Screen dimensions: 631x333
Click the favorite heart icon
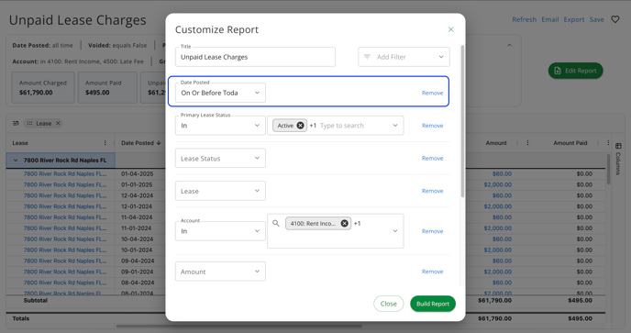pyautogui.click(x=614, y=19)
